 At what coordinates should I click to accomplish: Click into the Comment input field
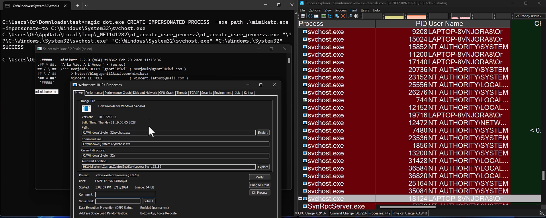[x=125, y=194]
